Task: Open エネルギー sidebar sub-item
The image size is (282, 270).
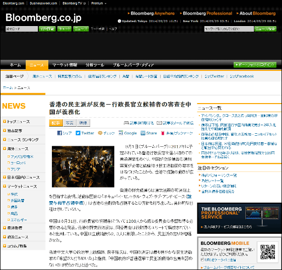Action: [19, 220]
